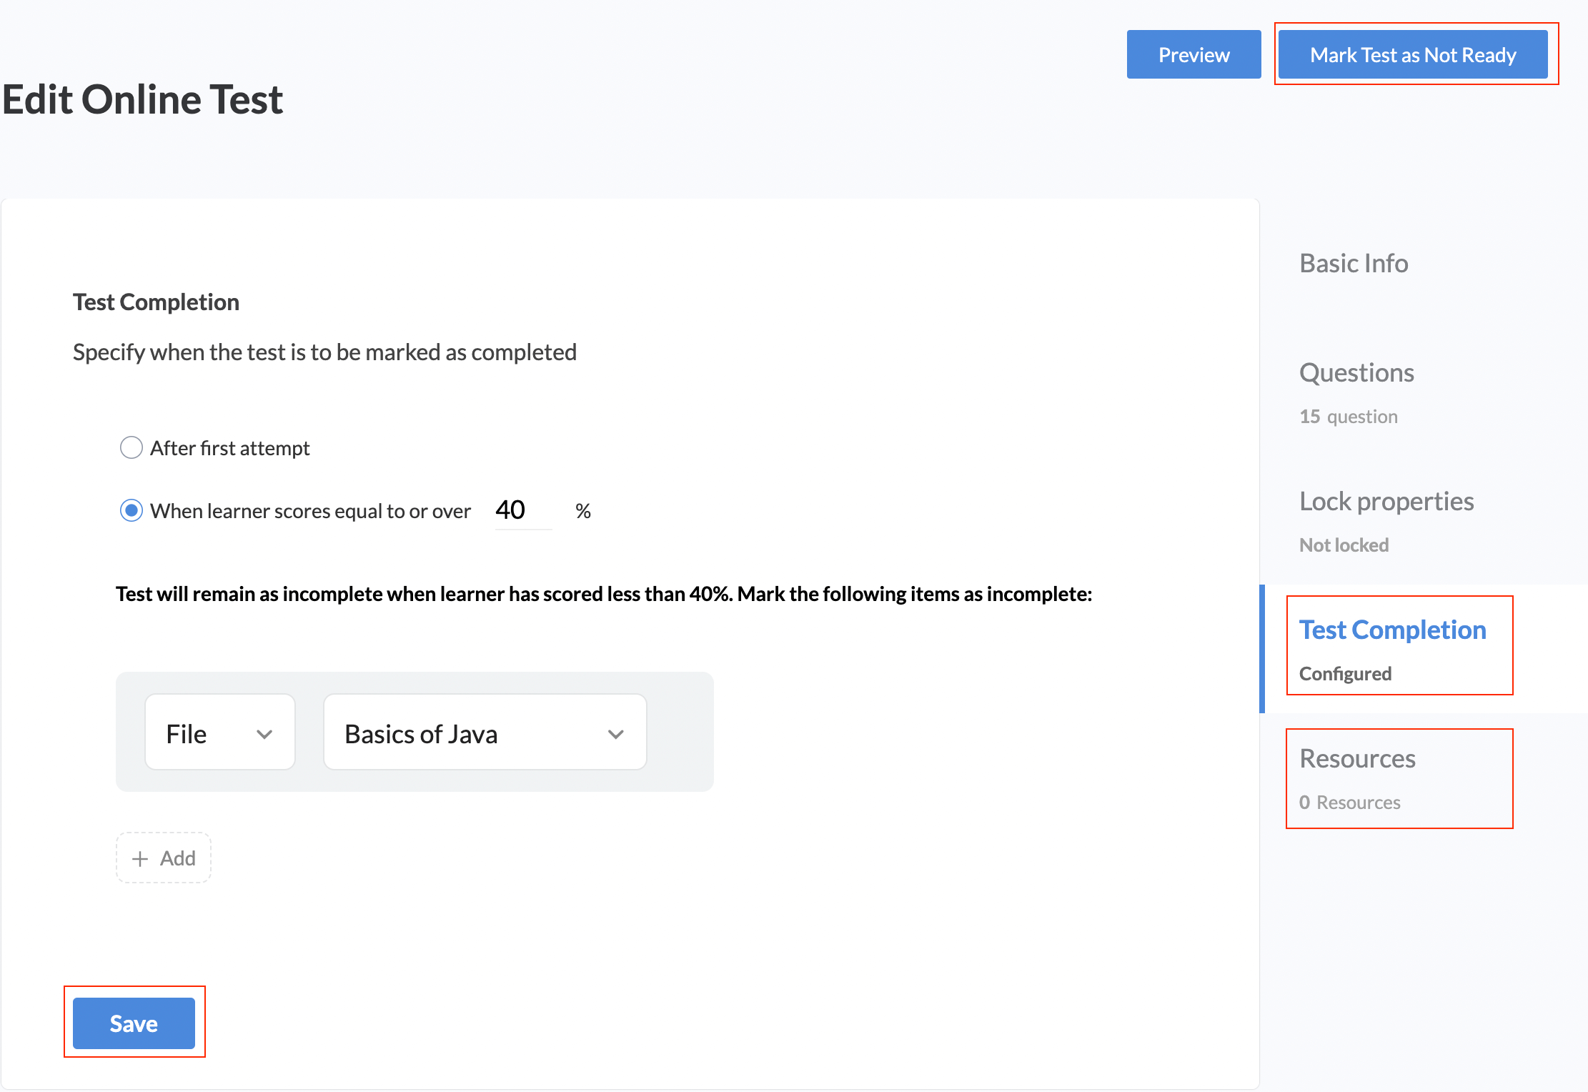The width and height of the screenshot is (1588, 1092).
Task: Click the 'Not locked' status text
Action: 1344,545
